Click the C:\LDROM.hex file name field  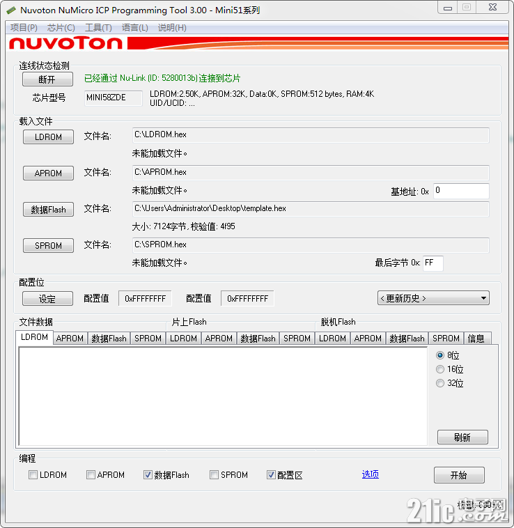point(311,135)
